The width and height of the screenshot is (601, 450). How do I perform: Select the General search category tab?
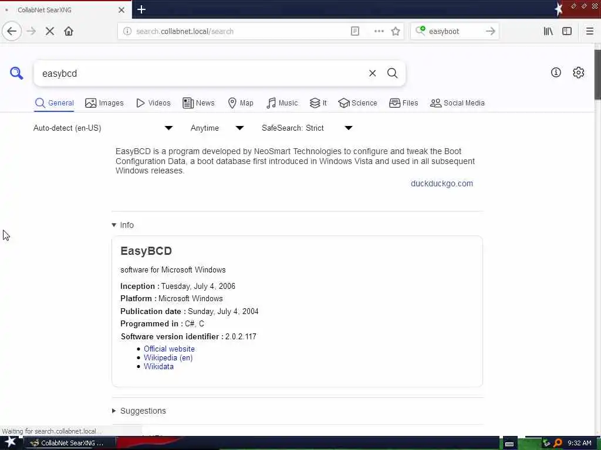tap(54, 103)
